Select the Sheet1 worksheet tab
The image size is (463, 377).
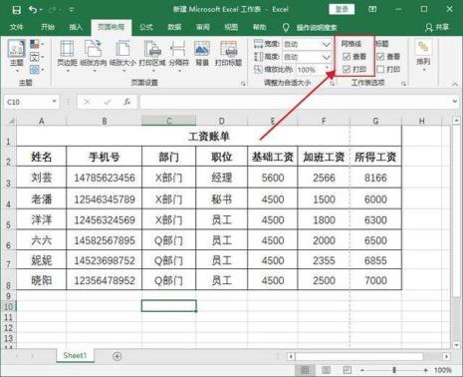pyautogui.click(x=75, y=355)
